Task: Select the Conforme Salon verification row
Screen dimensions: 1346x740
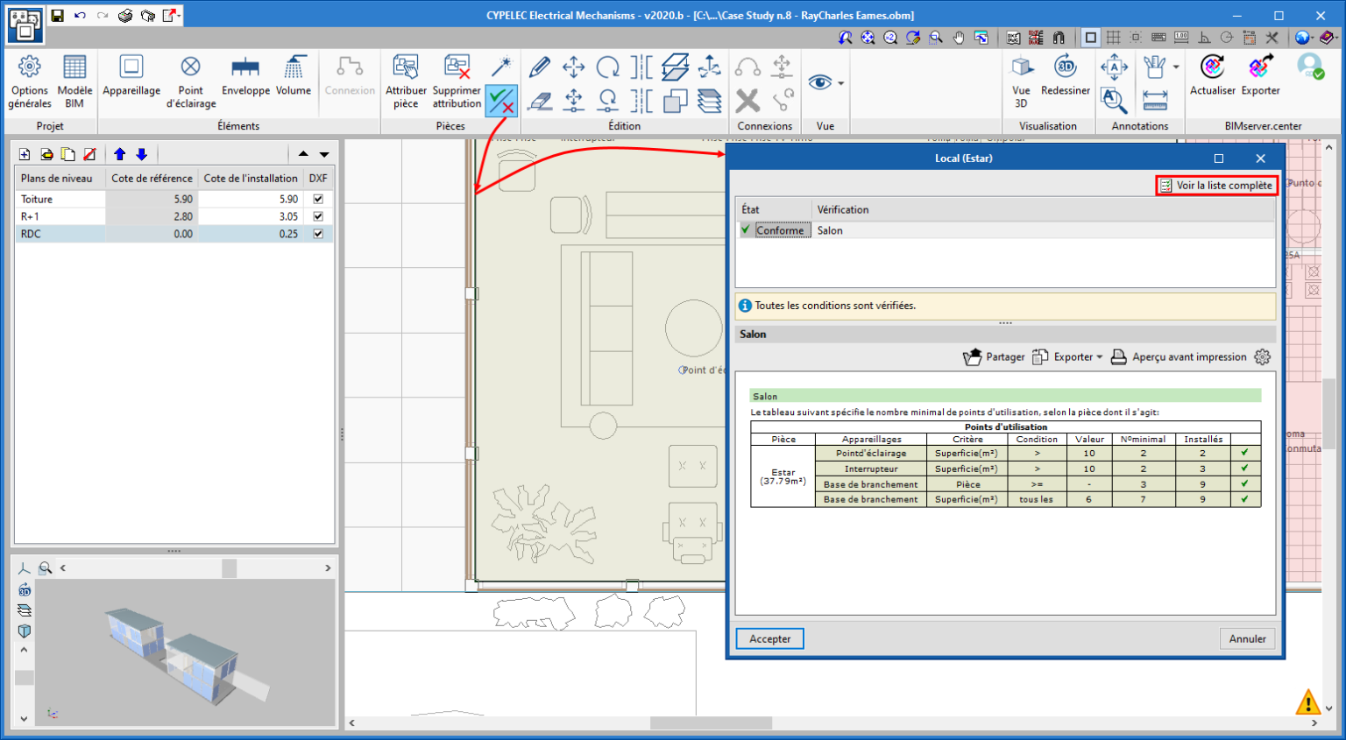Action: point(830,231)
